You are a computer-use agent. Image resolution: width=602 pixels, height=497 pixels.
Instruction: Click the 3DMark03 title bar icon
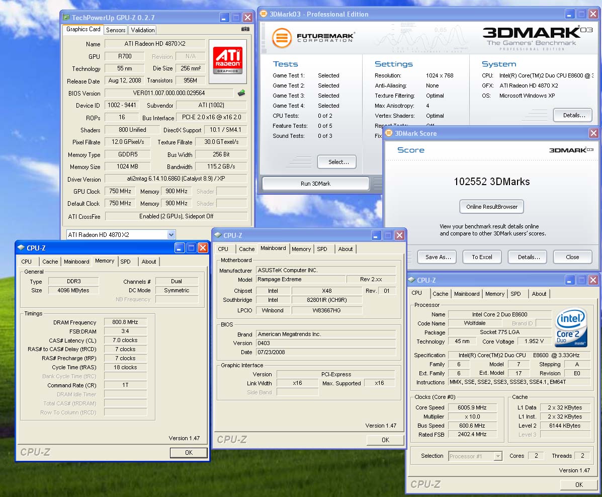[x=264, y=14]
